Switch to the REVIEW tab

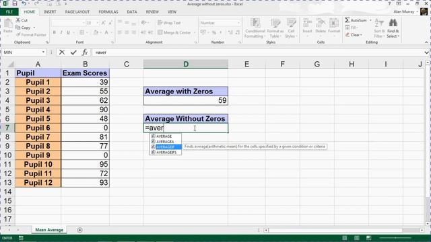[152, 12]
